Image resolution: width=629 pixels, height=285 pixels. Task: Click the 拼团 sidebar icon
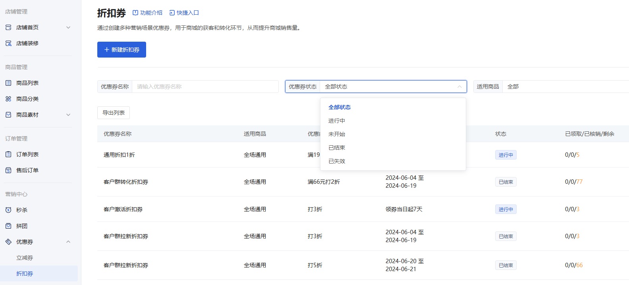point(8,226)
